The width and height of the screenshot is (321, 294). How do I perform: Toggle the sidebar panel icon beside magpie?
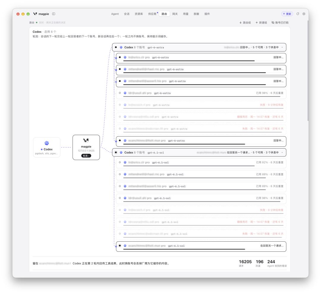click(x=53, y=14)
